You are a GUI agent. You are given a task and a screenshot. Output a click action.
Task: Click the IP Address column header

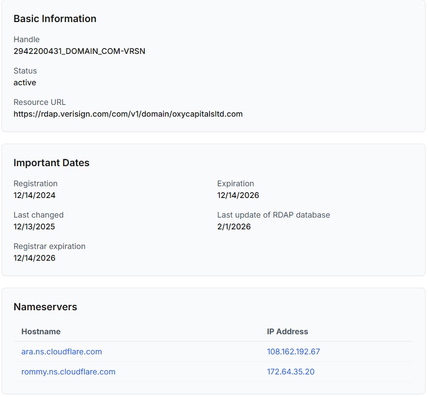[287, 331]
